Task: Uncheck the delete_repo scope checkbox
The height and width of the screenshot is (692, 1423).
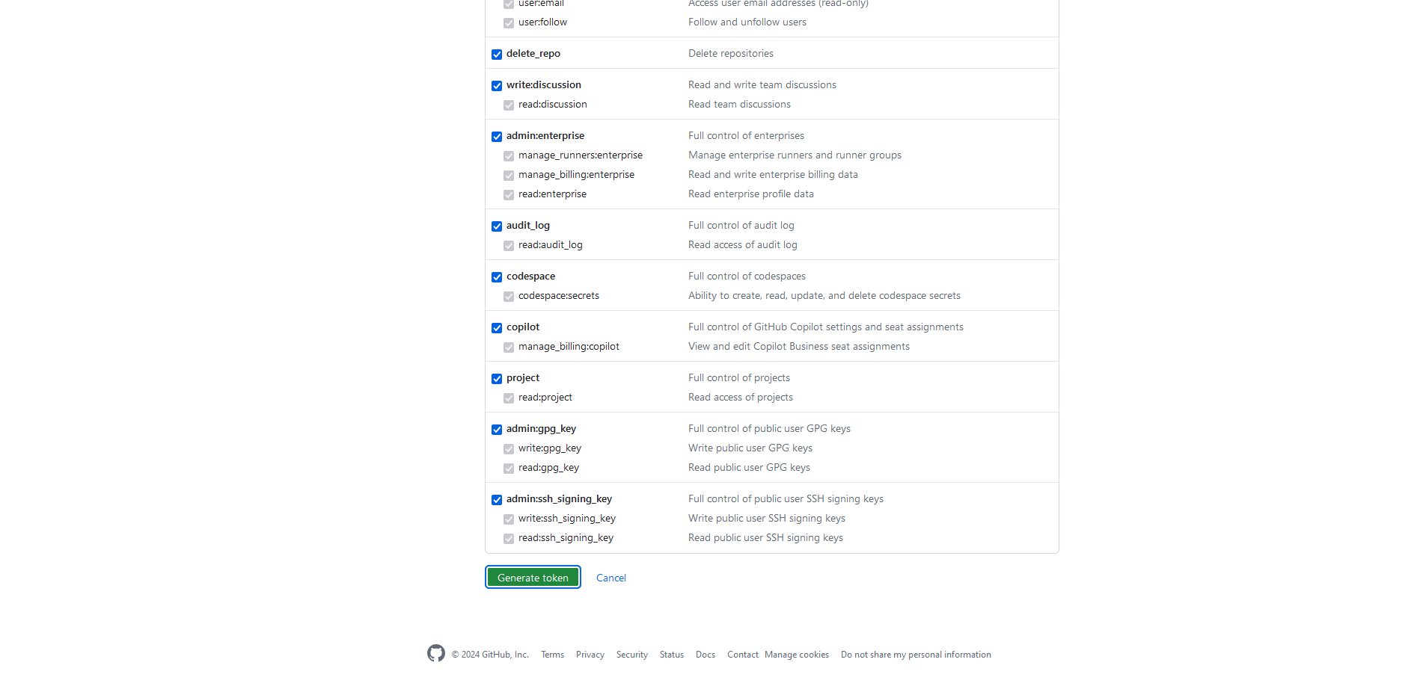Action: 497,55
